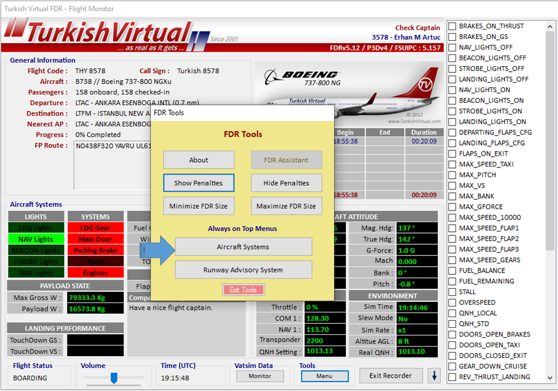Image resolution: width=558 pixels, height=391 pixels.
Task: Click the Parking Brake indicator
Action: coord(95,250)
